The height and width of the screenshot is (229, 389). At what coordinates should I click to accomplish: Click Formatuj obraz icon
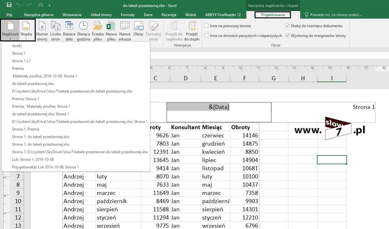(154, 31)
